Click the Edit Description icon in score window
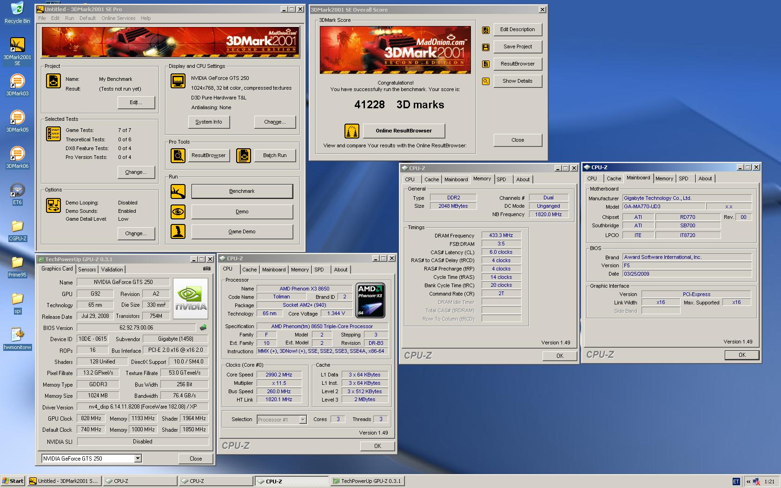Screen dimensions: 781x488 [486, 30]
